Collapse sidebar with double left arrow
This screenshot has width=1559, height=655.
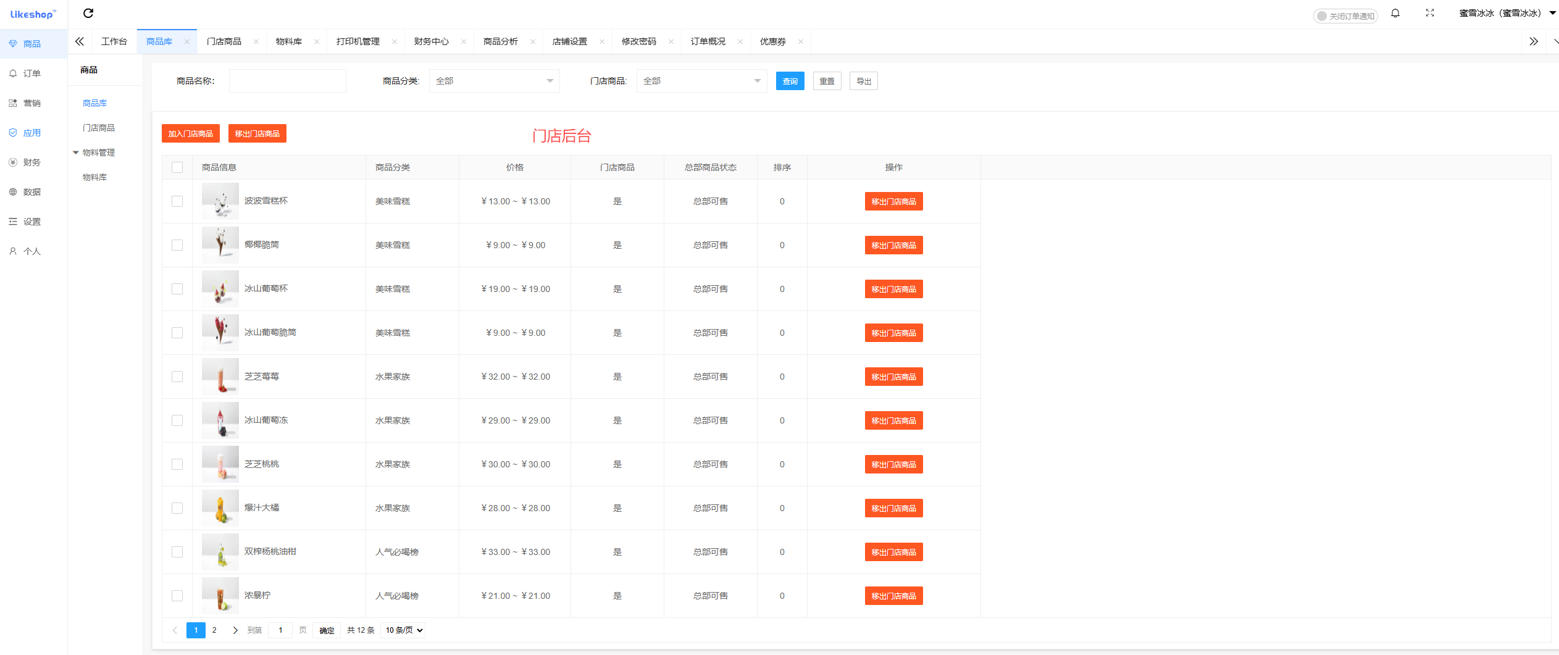(x=80, y=41)
